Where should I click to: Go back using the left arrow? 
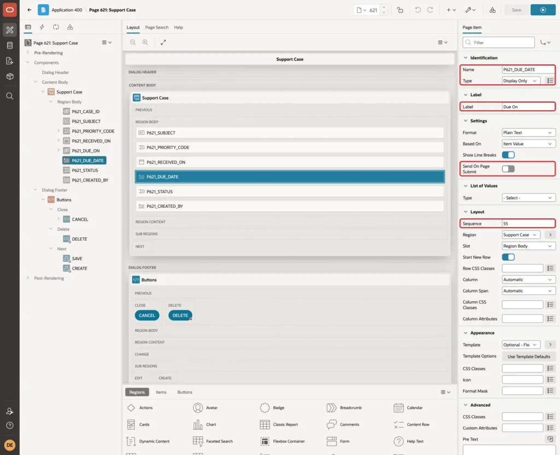pos(30,10)
